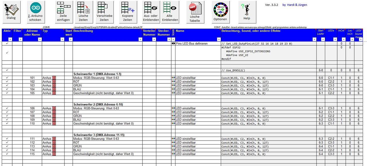
Task: Toggle the Aktiv checkmark for address 101
Action: point(7,78)
